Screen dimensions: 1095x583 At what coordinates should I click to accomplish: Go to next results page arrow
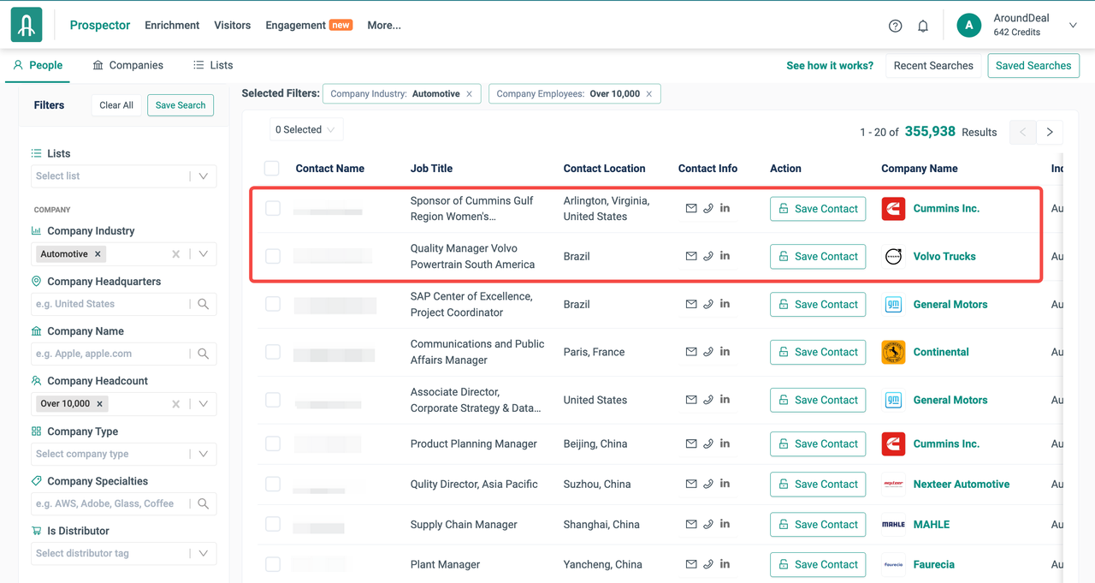click(1050, 132)
